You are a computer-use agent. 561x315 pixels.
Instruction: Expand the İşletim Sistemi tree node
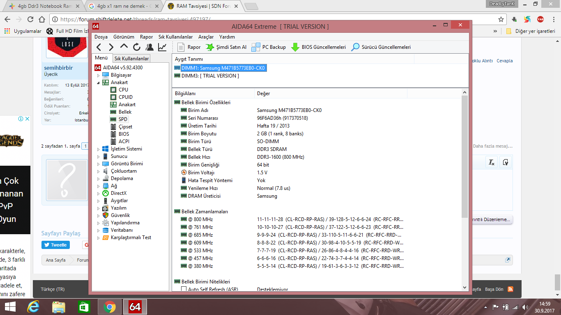(98, 149)
